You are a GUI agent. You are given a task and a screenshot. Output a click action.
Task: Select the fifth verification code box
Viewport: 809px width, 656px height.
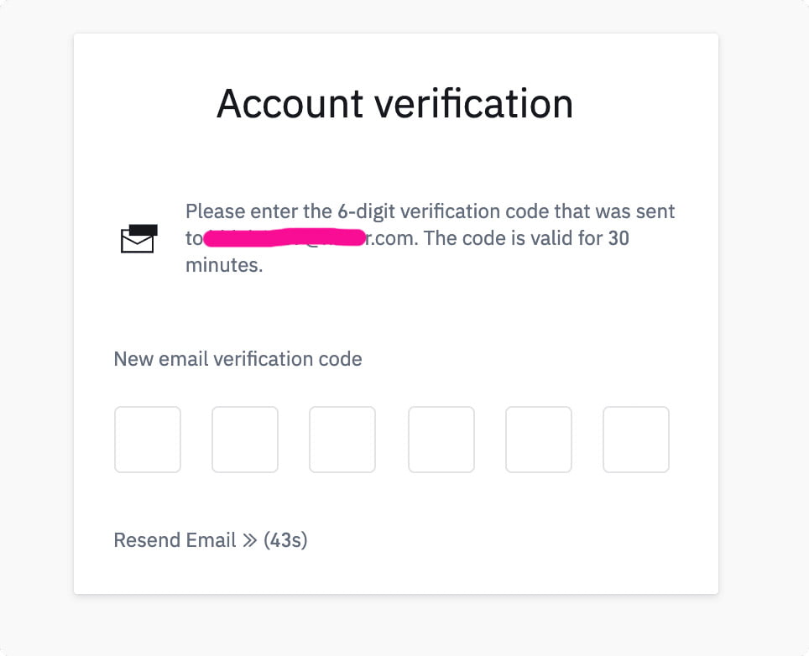[x=539, y=439]
